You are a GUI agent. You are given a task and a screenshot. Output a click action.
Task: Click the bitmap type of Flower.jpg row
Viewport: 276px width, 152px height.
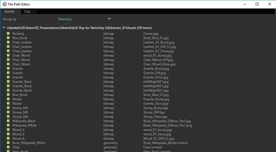point(108,34)
